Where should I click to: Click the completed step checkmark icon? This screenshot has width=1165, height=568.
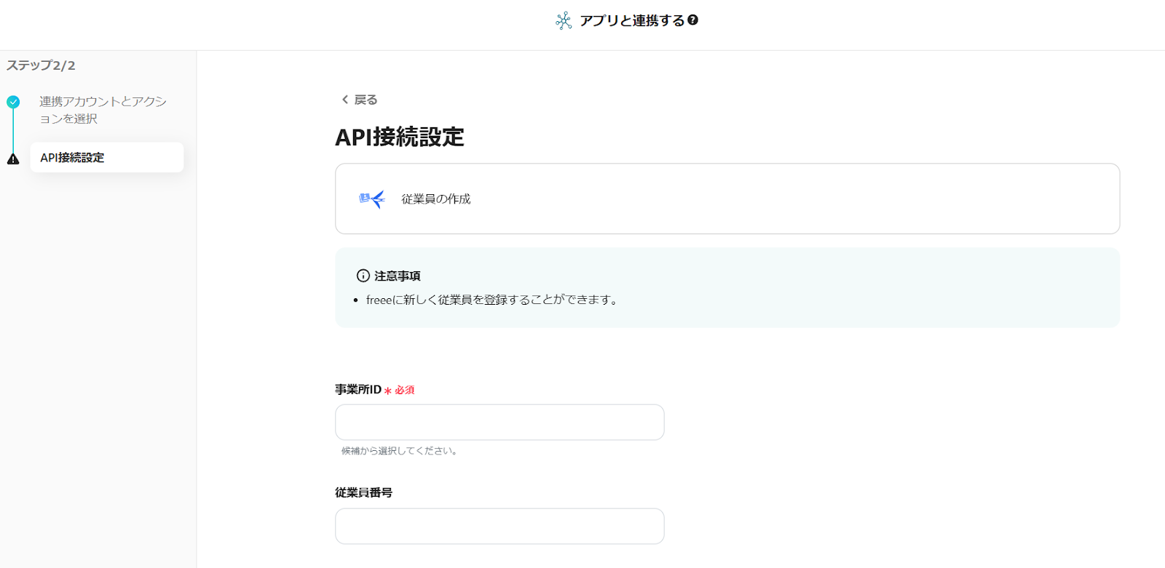13,102
